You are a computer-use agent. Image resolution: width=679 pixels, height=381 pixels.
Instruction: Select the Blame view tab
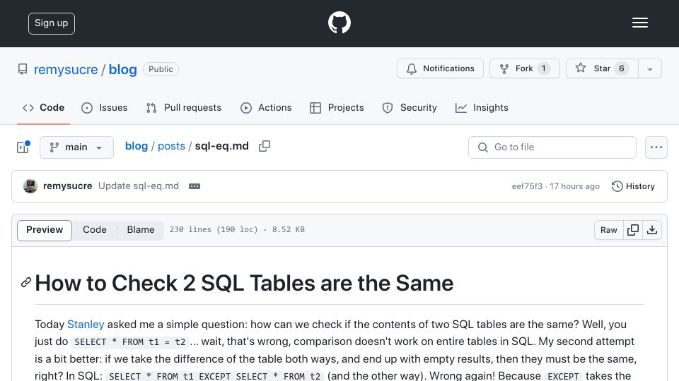[141, 230]
